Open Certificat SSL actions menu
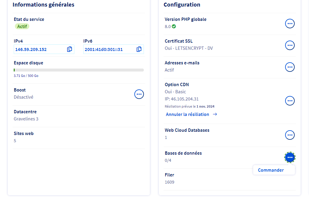The height and width of the screenshot is (197, 309). tap(290, 46)
